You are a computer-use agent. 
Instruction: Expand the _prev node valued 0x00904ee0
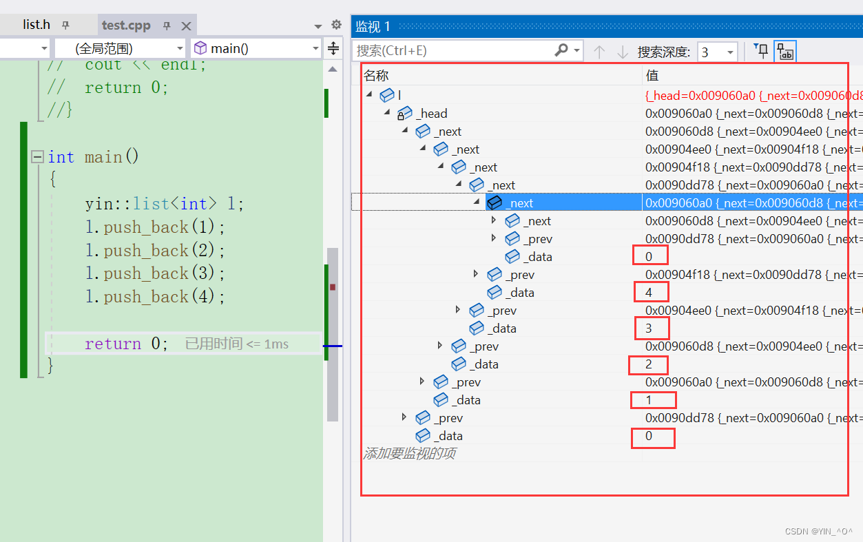coord(458,310)
